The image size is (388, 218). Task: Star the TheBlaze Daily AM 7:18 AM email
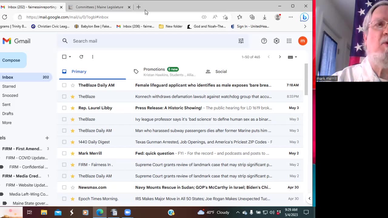(x=72, y=85)
